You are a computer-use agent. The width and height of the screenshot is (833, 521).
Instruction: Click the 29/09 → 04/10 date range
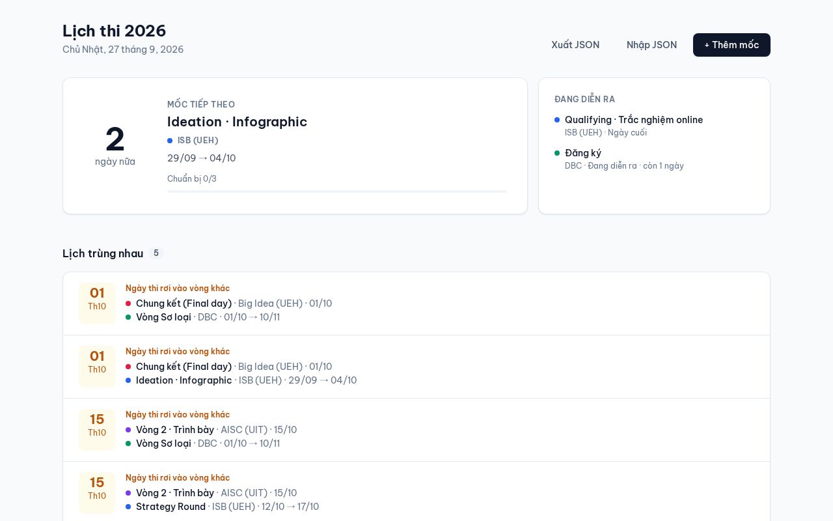coord(202,158)
